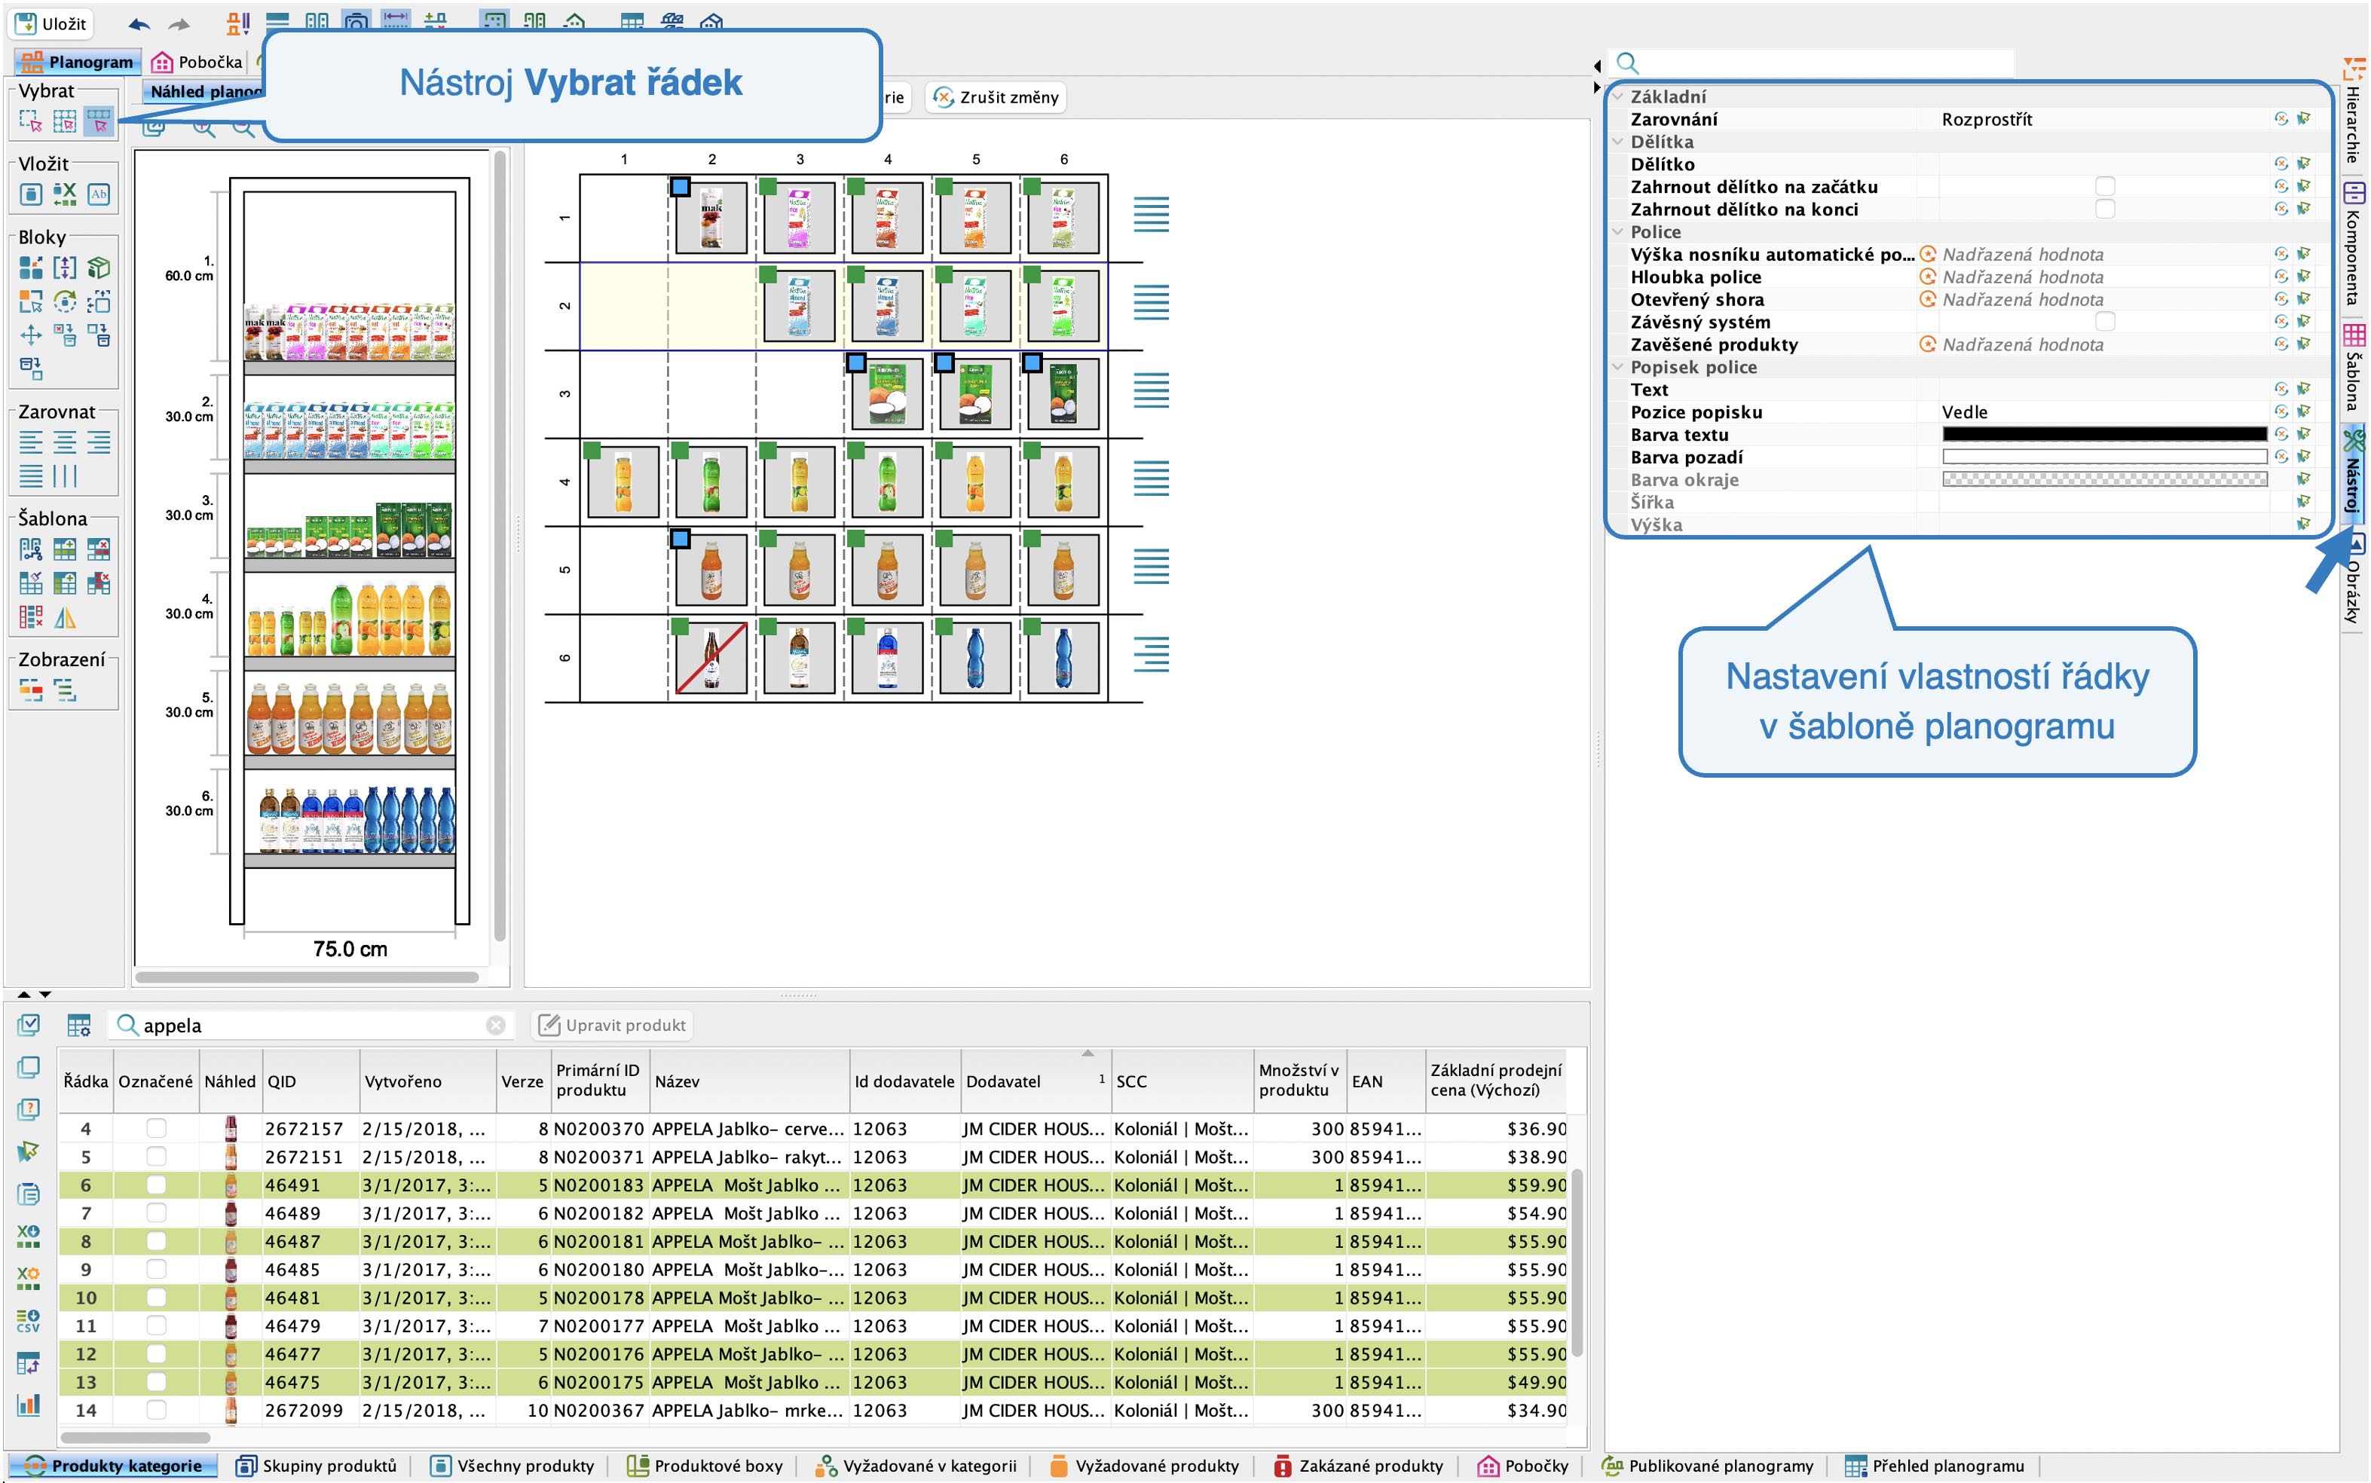
Task: Collapse the Dělítka properties section
Action: [x=1619, y=141]
